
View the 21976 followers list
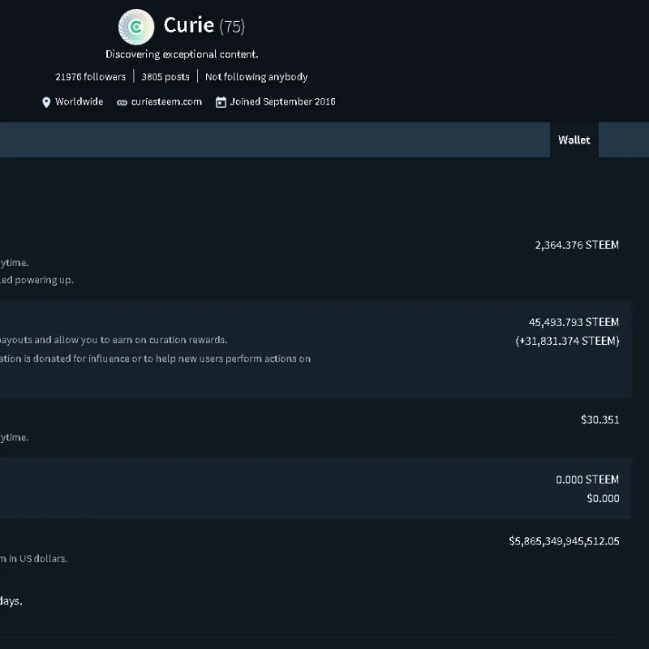(90, 77)
